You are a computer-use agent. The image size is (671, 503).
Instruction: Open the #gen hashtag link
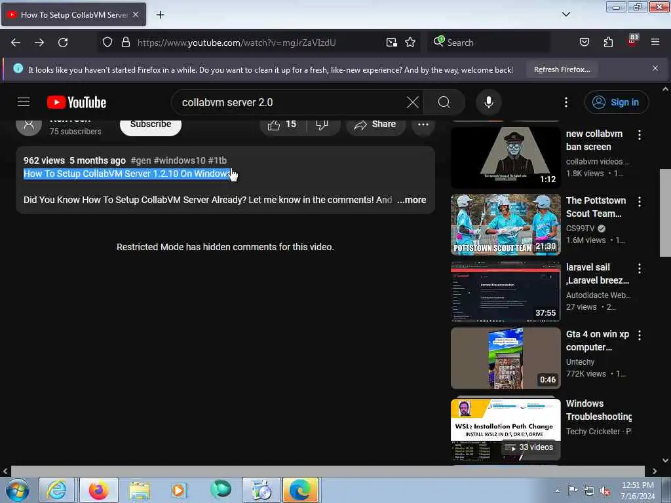[141, 160]
